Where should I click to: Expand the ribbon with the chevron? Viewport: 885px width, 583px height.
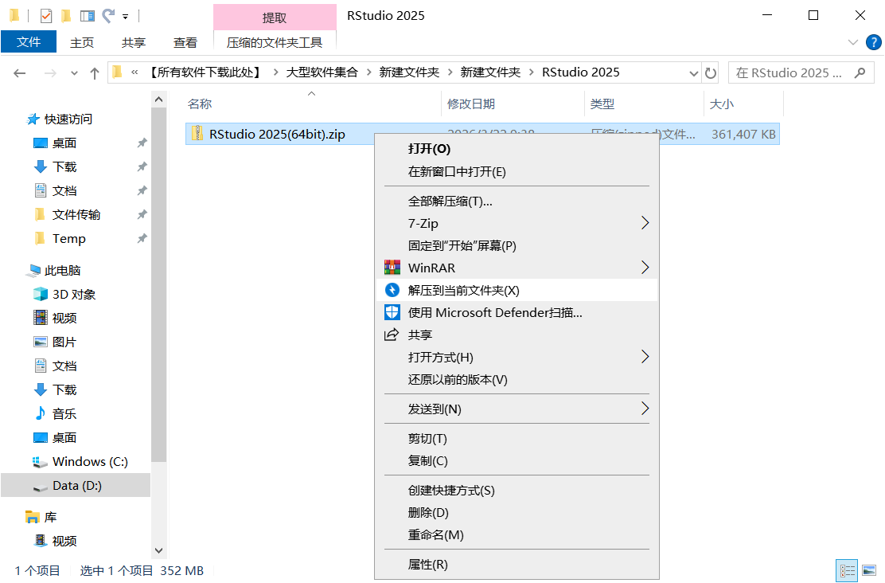853,42
